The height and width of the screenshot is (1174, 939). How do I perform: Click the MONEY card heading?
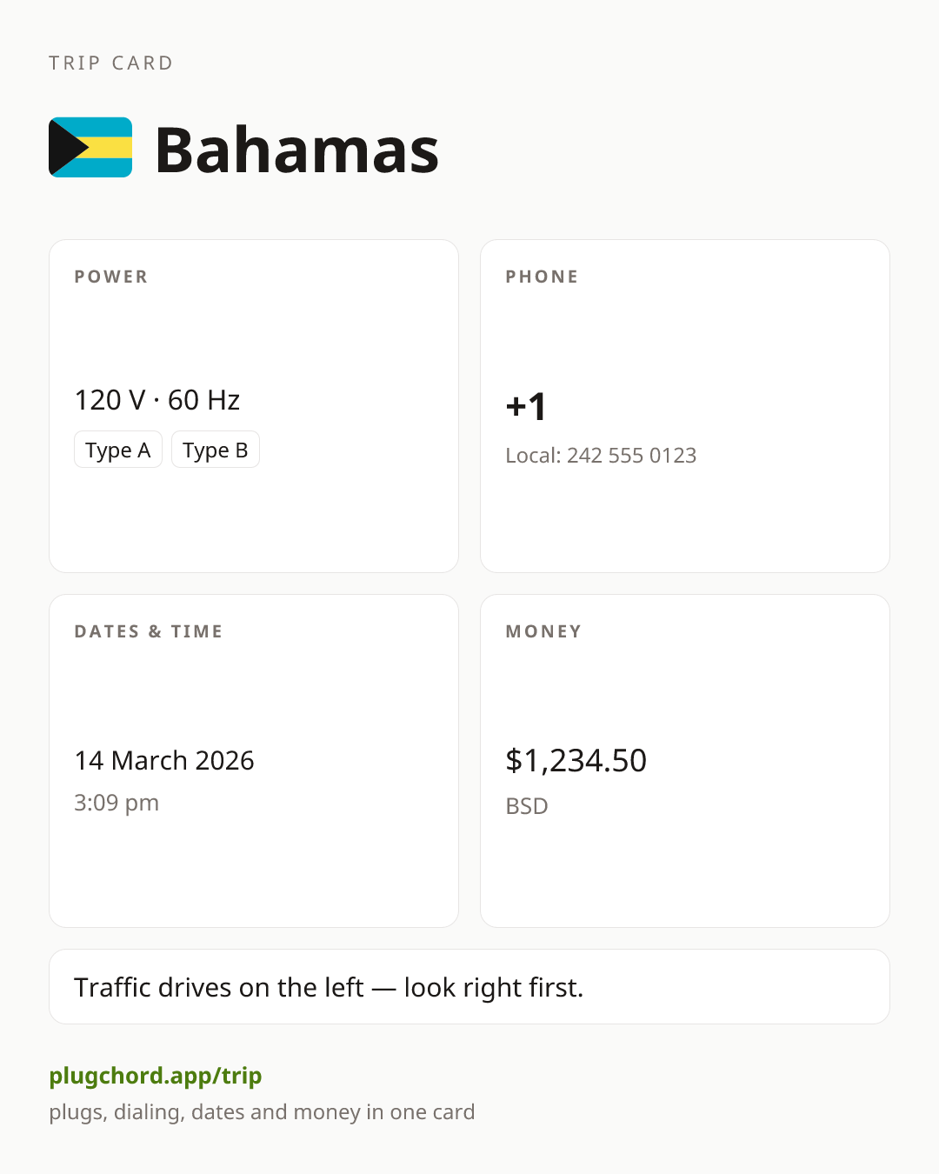(544, 631)
